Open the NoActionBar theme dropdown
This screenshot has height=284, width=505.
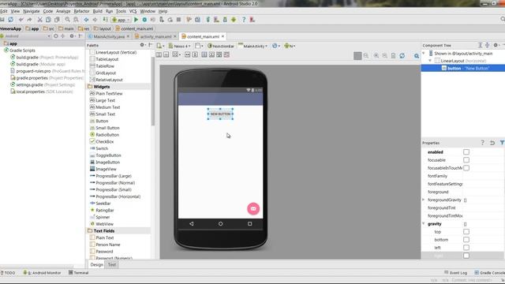tap(221, 46)
